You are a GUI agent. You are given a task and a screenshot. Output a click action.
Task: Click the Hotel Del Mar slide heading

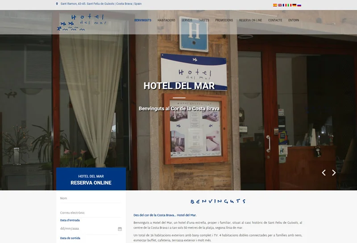pyautogui.click(x=179, y=86)
